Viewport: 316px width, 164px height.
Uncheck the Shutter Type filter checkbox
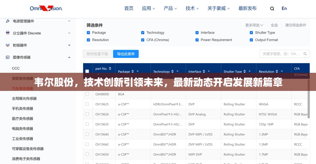click(x=251, y=33)
